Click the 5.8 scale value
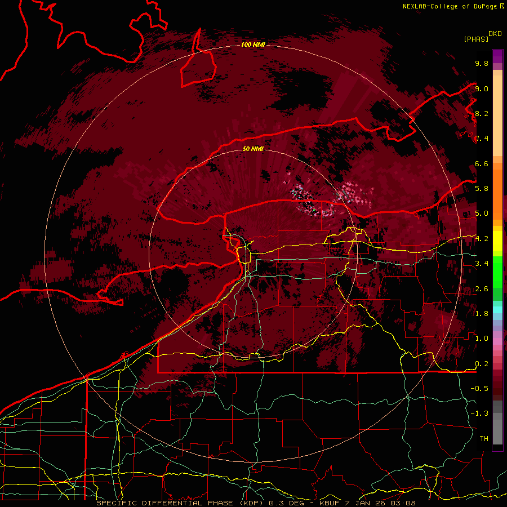This screenshot has width=507, height=507. pos(482,189)
